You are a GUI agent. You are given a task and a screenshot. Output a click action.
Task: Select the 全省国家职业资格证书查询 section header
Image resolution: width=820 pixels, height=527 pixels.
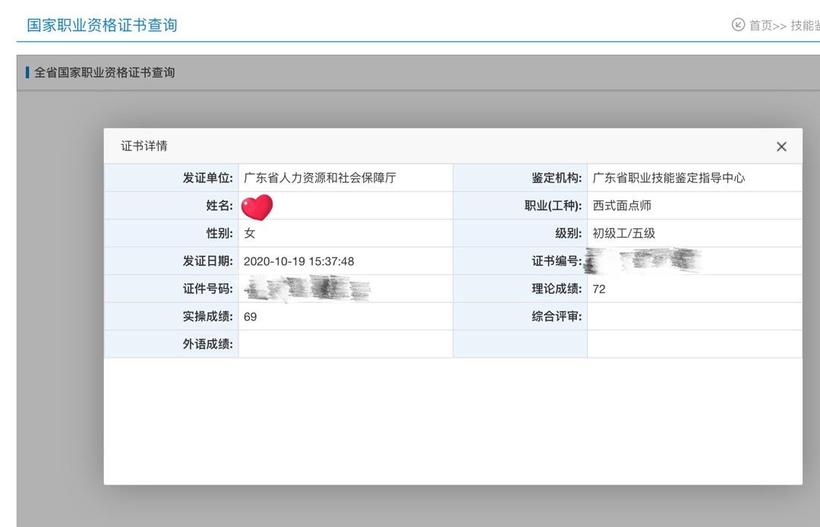104,73
